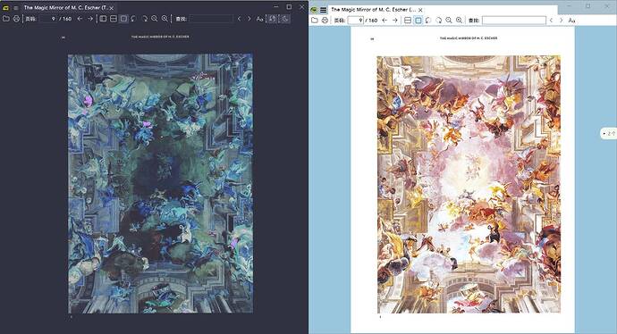Toggle match case Aa in the light viewer
Image resolution: width=617 pixels, height=334 pixels.
571,20
